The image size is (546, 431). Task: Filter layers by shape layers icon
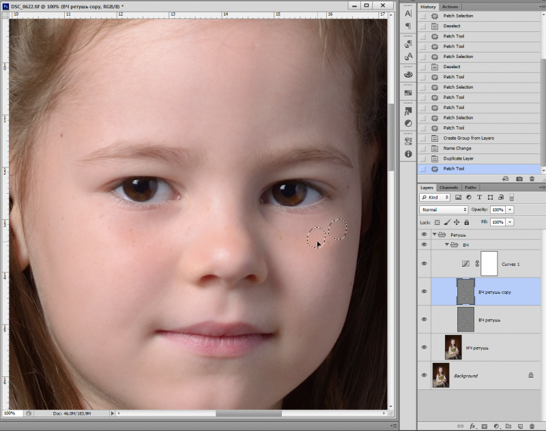(x=490, y=197)
